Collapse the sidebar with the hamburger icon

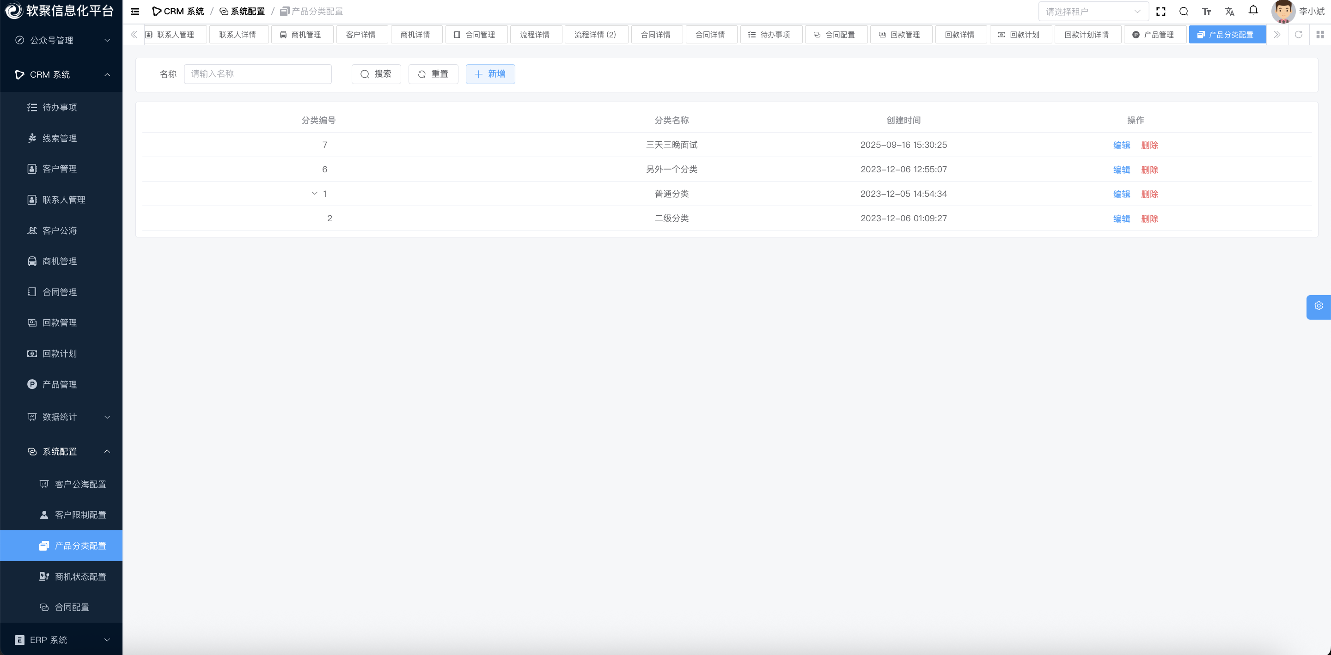135,12
